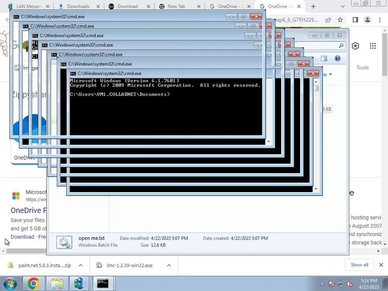
Task: Switch to the New Tab tab
Action: tap(176, 6)
